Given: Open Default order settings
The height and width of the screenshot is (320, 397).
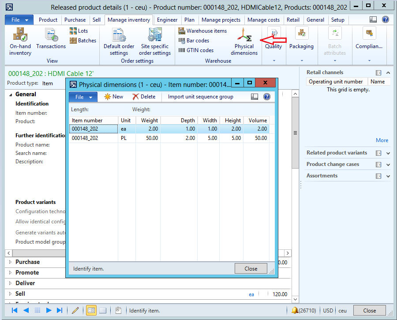Looking at the screenshot, I should coord(119,41).
